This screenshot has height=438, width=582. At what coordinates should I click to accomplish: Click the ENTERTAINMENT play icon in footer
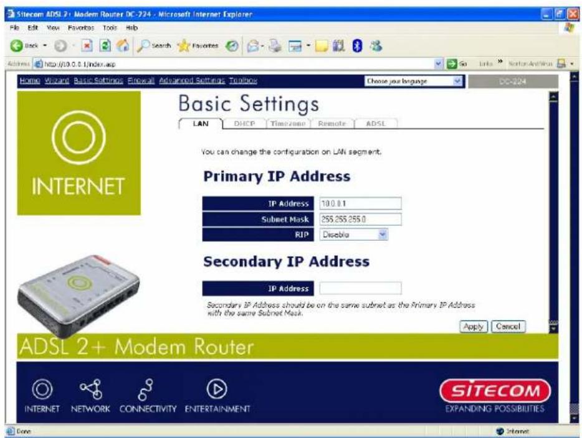coord(217,389)
